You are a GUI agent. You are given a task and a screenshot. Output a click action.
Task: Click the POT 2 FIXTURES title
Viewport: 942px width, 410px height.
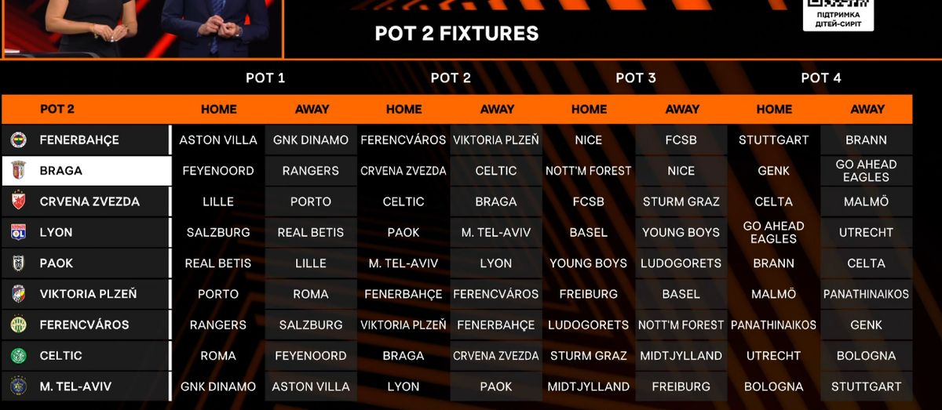[x=457, y=34]
